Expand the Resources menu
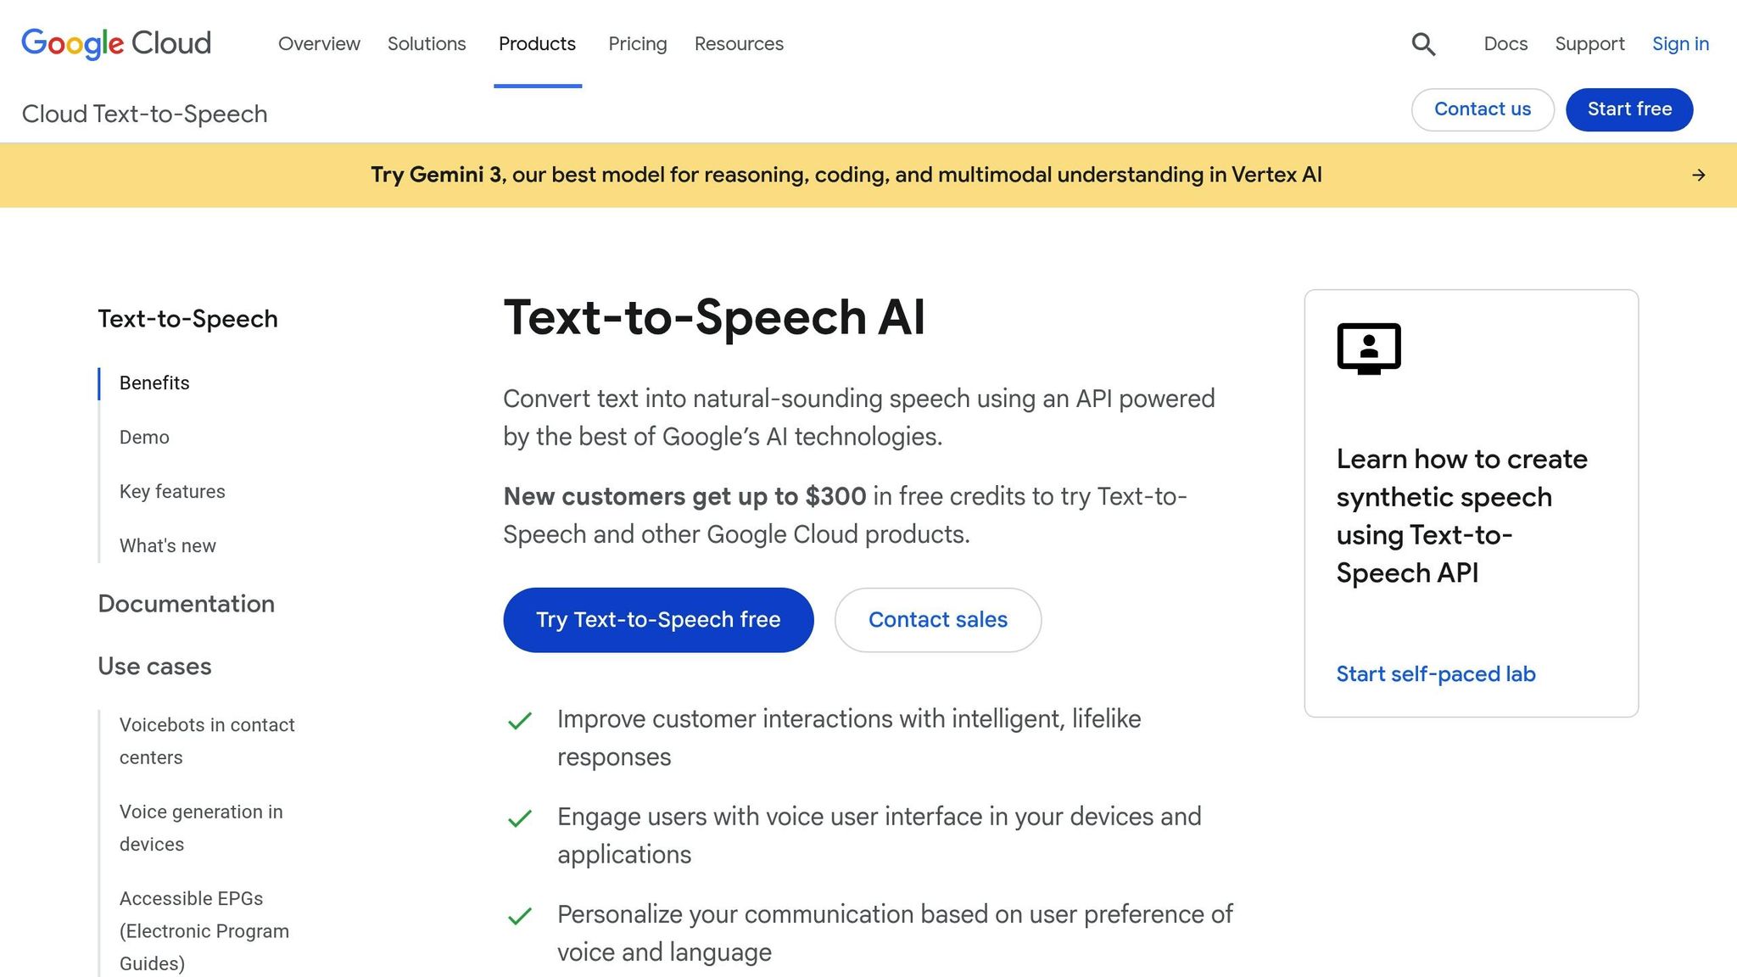Screen dimensions: 1737x977 (739, 44)
